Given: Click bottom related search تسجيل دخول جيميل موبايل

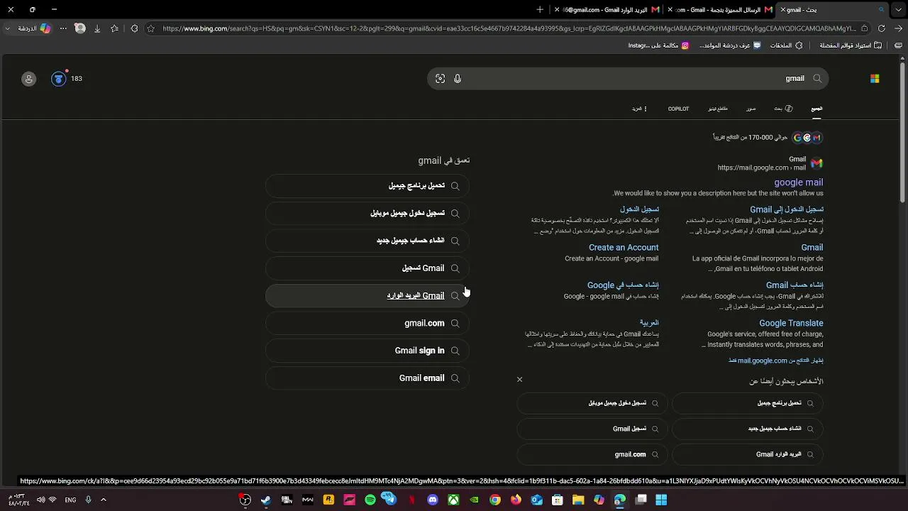Looking at the screenshot, I should pyautogui.click(x=592, y=403).
